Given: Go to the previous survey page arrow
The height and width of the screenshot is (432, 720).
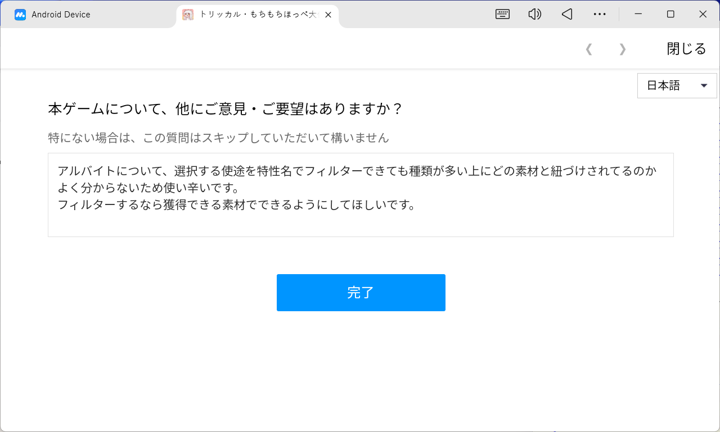Looking at the screenshot, I should pos(589,49).
